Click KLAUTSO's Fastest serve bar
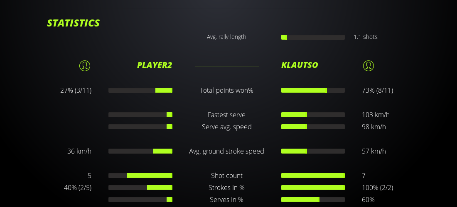The width and height of the screenshot is (457, 207). 313,115
